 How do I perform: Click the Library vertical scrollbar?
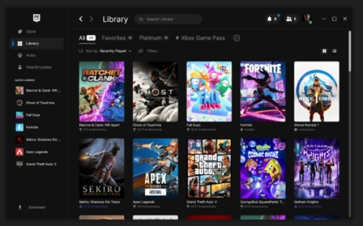(349, 51)
